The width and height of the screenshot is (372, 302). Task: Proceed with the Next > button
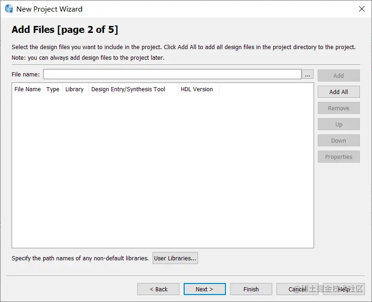[205, 289]
